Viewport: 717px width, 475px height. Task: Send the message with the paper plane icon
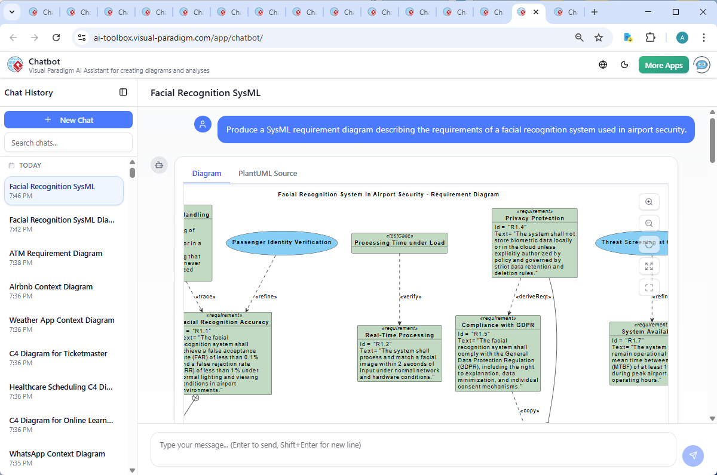click(x=693, y=455)
